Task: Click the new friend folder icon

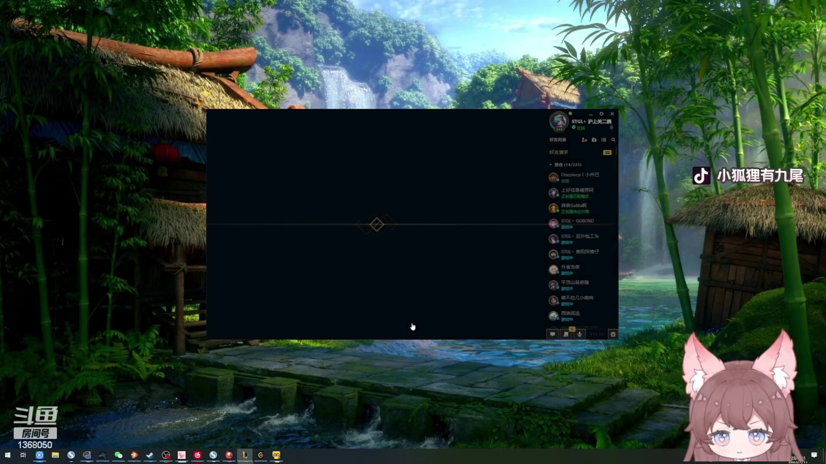Action: [594, 140]
